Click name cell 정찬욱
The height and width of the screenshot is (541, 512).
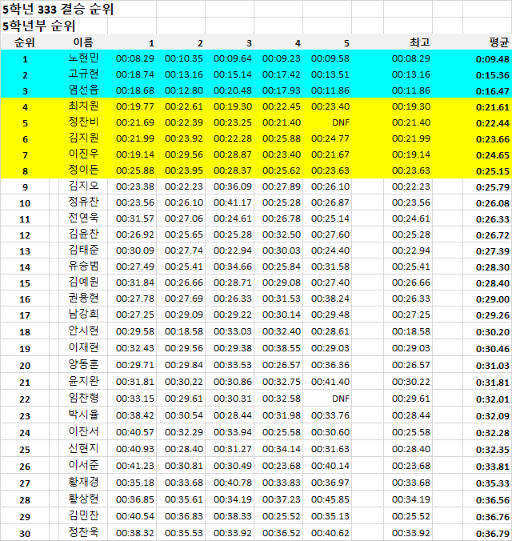pos(83,532)
